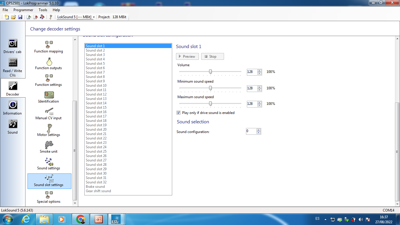Click the Action Center flag tray icon
Viewport: 400px width, 225px height.
click(x=368, y=219)
